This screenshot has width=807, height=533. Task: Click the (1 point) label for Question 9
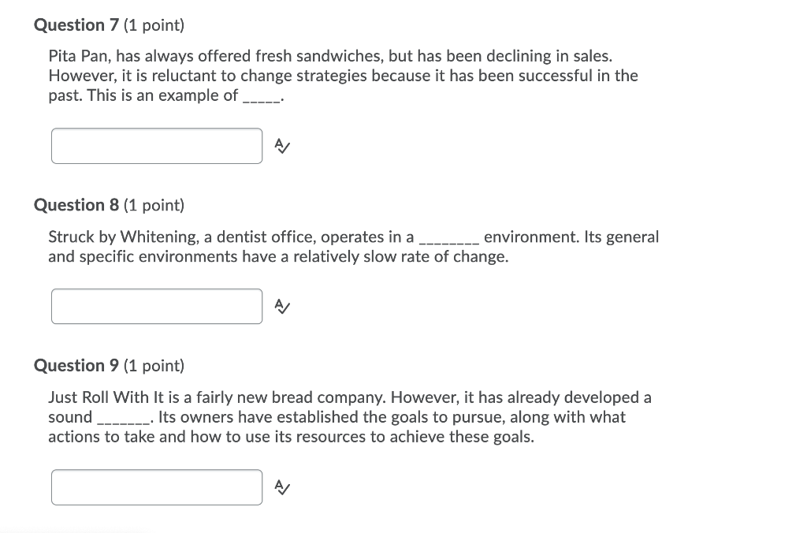151,365
